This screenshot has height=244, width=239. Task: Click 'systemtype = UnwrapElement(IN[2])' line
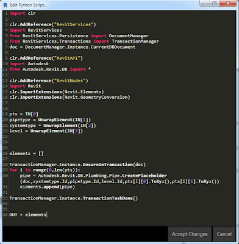tap(52, 126)
